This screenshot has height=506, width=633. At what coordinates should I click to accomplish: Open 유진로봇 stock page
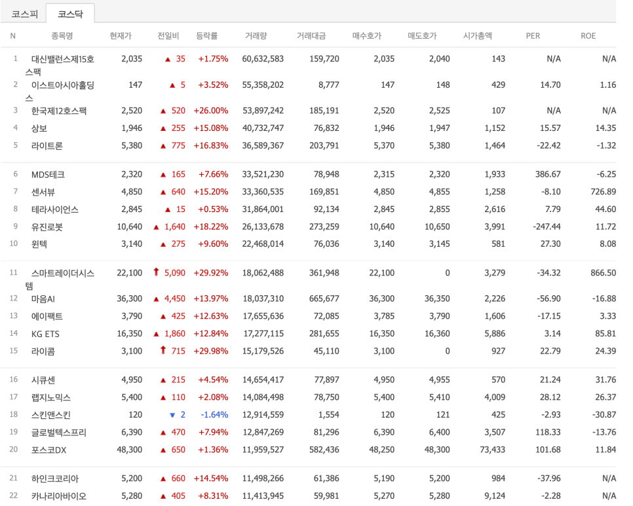[x=47, y=226]
